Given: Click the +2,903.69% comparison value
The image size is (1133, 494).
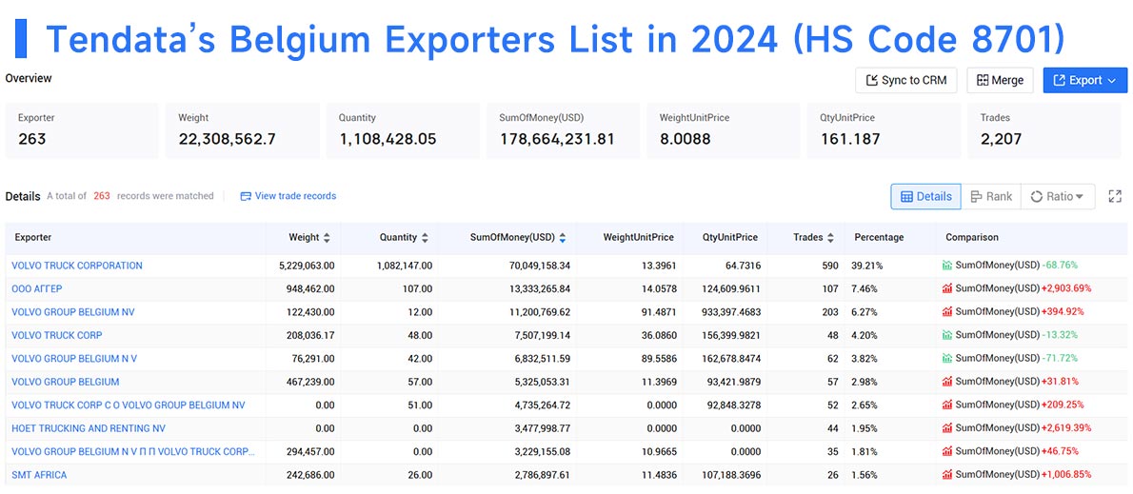Looking at the screenshot, I should (x=1065, y=289).
